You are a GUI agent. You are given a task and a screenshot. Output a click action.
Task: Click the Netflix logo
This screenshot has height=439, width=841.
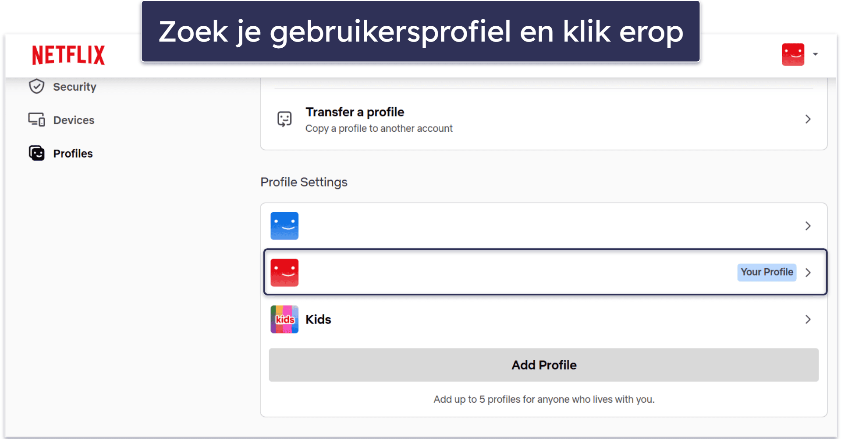pyautogui.click(x=68, y=55)
